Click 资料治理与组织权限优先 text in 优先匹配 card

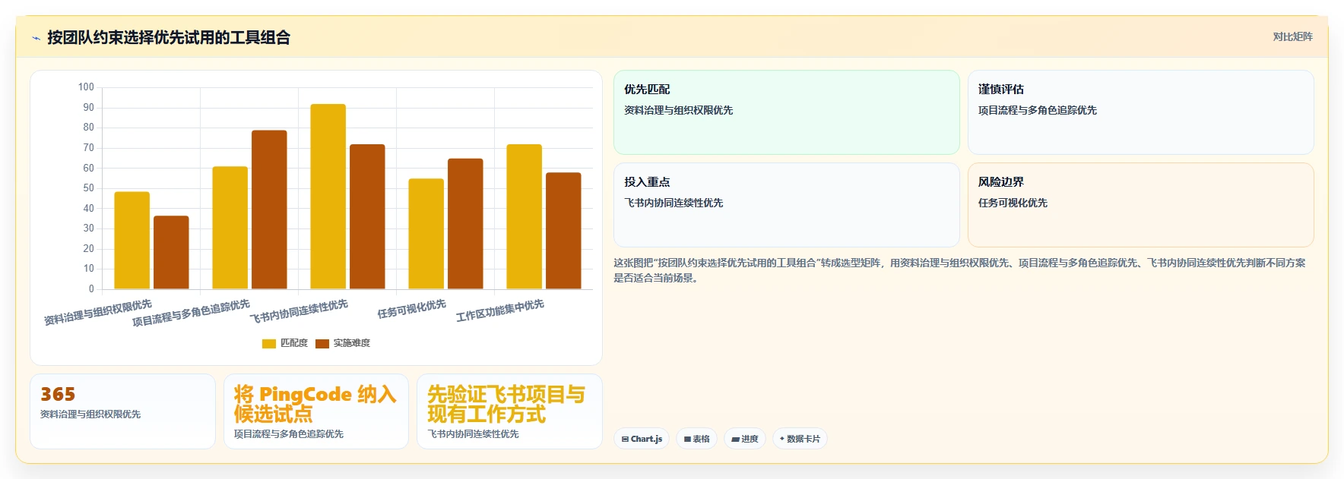(x=679, y=110)
